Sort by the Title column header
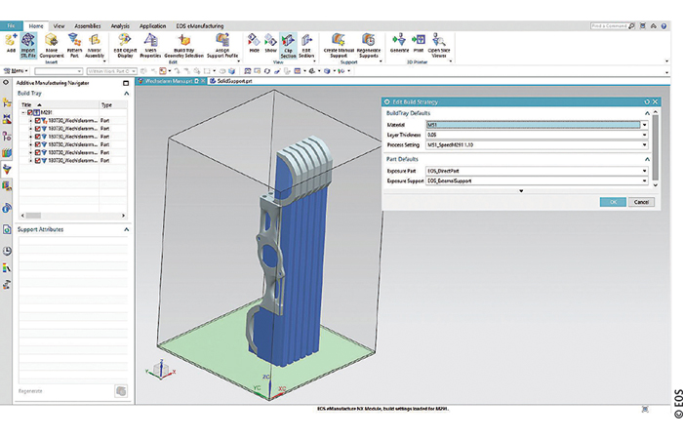 click(x=60, y=105)
